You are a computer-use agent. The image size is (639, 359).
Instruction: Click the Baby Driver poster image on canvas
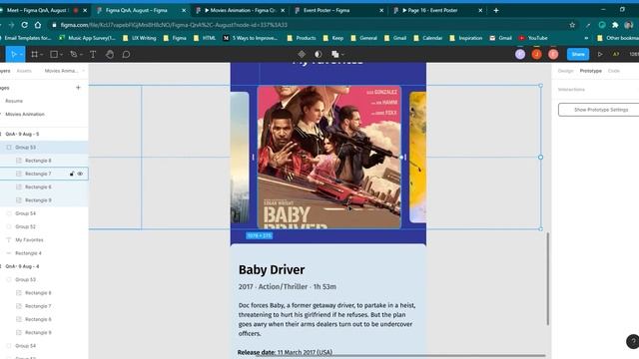point(329,158)
